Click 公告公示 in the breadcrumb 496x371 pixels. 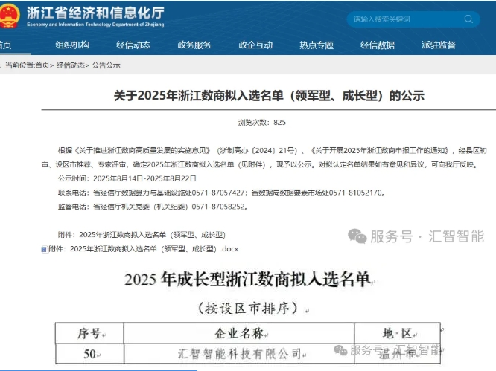point(106,65)
